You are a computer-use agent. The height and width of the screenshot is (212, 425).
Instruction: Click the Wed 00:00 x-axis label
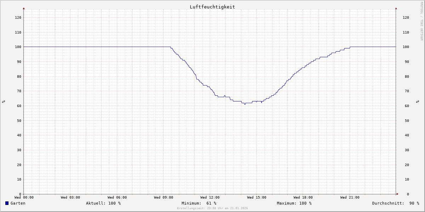click(x=24, y=198)
